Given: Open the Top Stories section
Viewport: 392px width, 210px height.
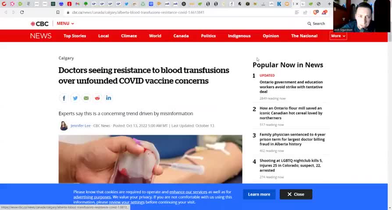Looking at the screenshot, I should coord(75,36).
